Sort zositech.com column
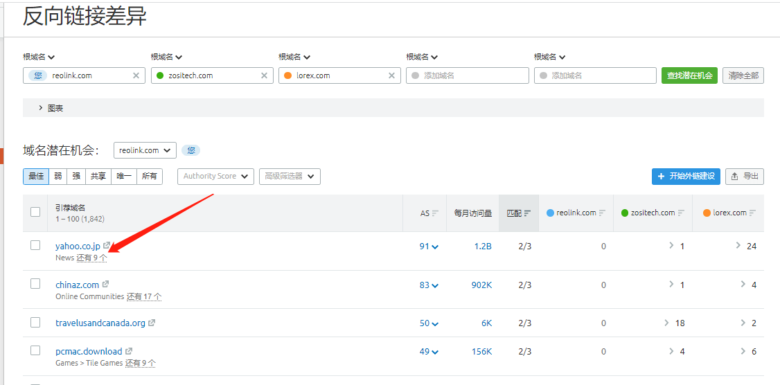Viewport: 780px width, 385px height. [x=681, y=213]
